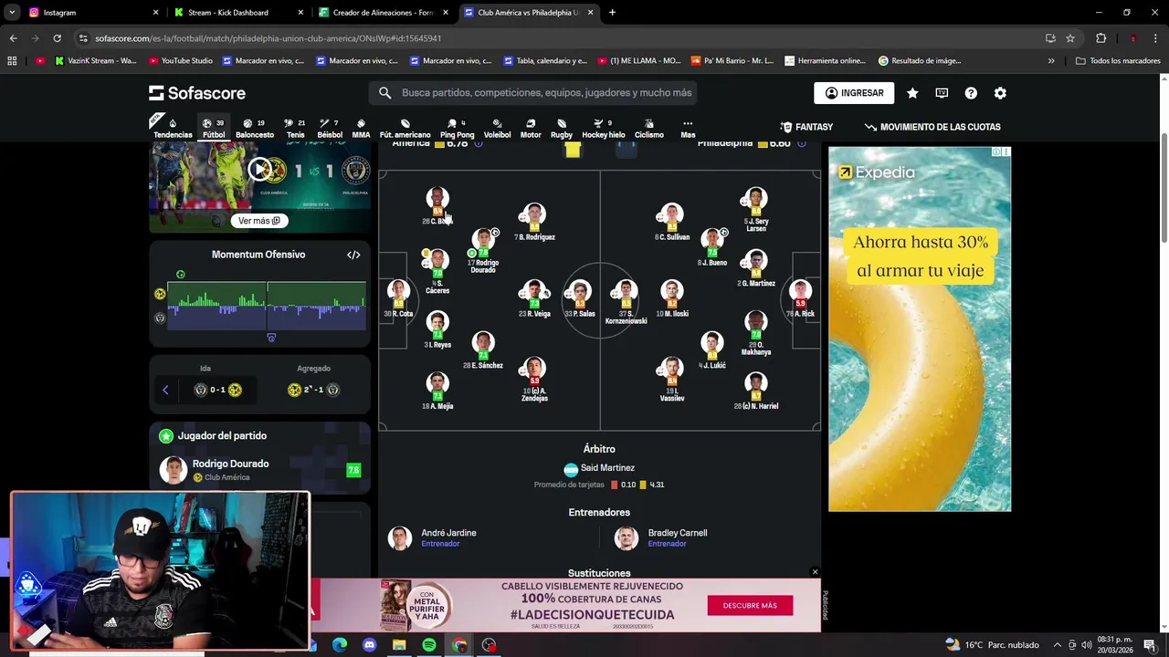Open Spotify from the taskbar
Image resolution: width=1169 pixels, height=657 pixels.
[x=429, y=645]
